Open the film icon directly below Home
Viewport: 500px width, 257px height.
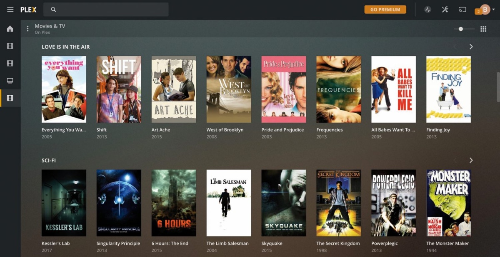pos(10,46)
